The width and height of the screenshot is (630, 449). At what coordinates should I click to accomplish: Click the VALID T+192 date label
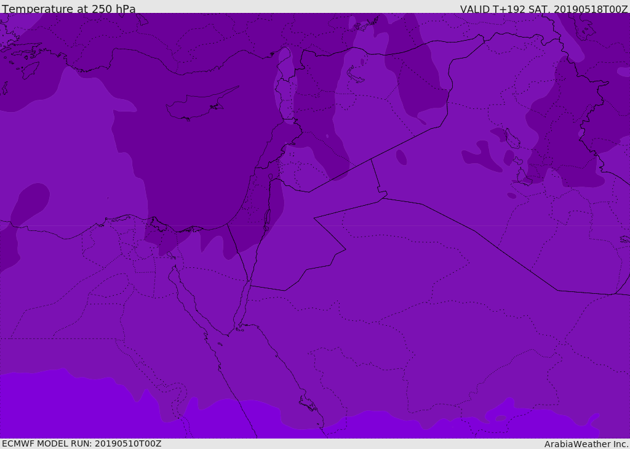[544, 9]
